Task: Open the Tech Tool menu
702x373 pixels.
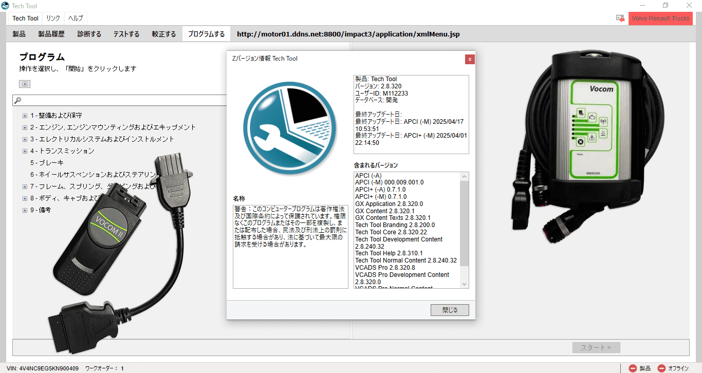Action: pyautogui.click(x=26, y=18)
